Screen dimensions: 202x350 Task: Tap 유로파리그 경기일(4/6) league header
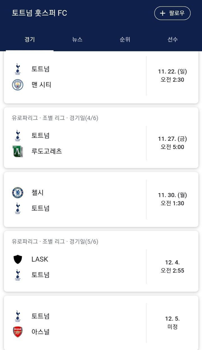pyautogui.click(x=55, y=118)
